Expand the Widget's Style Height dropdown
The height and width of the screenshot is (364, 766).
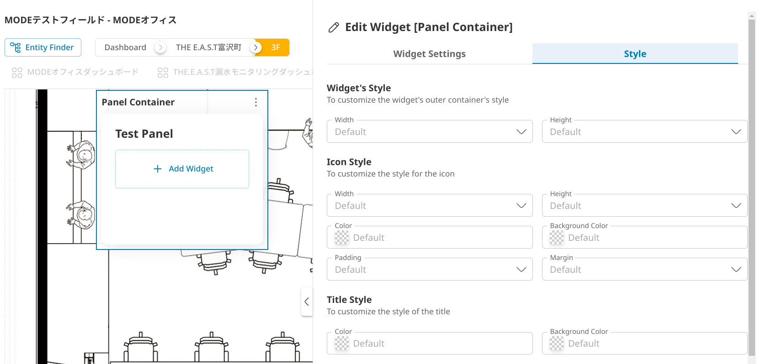(x=736, y=132)
